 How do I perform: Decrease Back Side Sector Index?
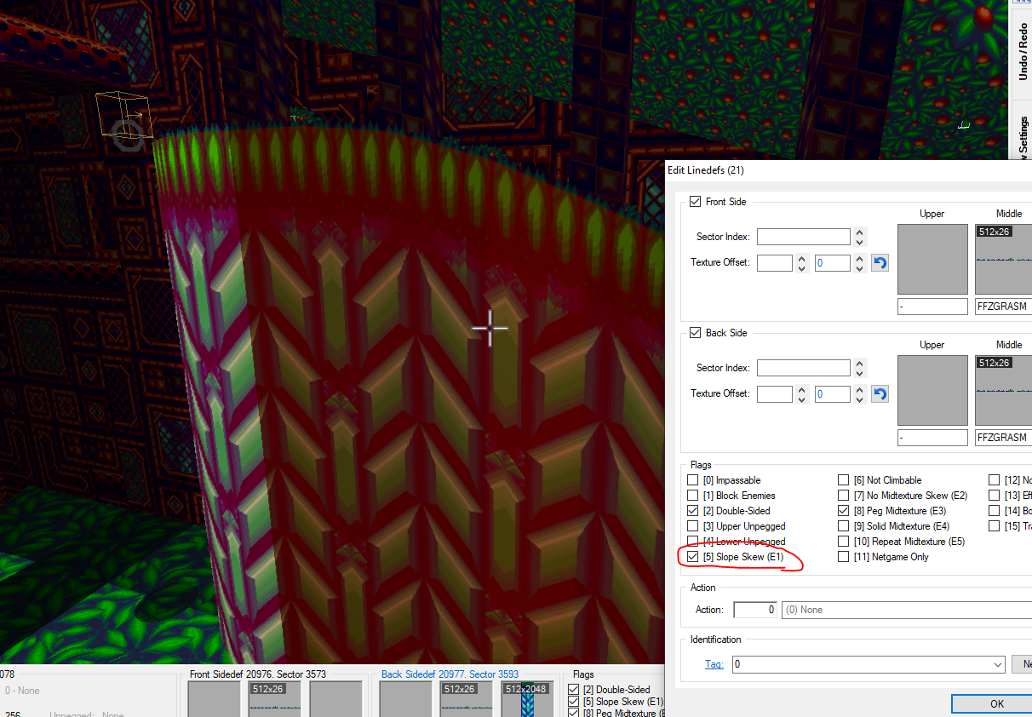(860, 373)
